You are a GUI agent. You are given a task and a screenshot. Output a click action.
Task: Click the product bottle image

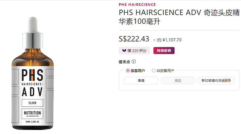click(33, 73)
